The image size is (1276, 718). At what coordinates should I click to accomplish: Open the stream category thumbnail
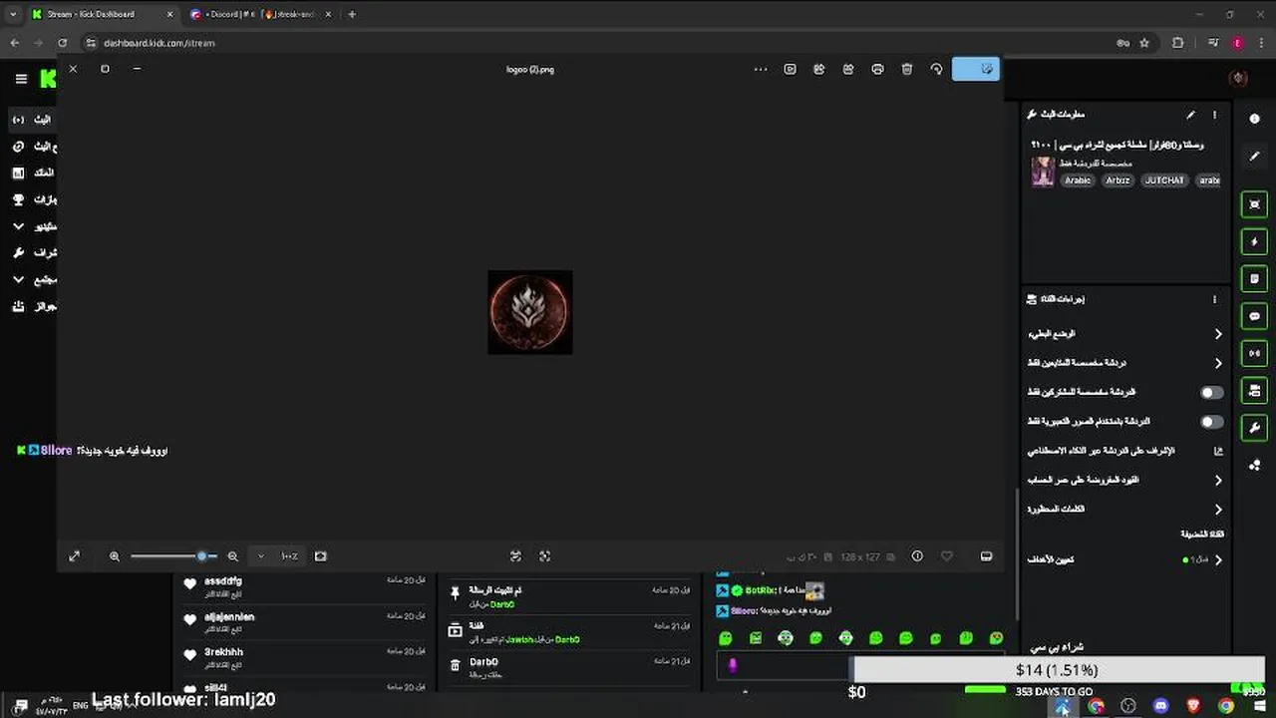pos(1043,172)
